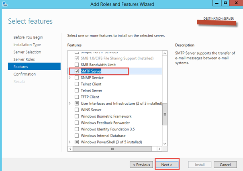This screenshot has width=243, height=171.
Task: Click the vertical scrollbar down arrow
Action: click(x=165, y=143)
